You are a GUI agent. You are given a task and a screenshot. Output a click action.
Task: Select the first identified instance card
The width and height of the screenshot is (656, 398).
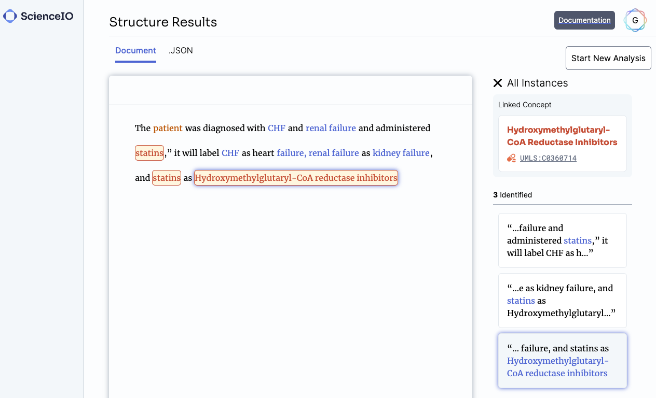click(562, 240)
